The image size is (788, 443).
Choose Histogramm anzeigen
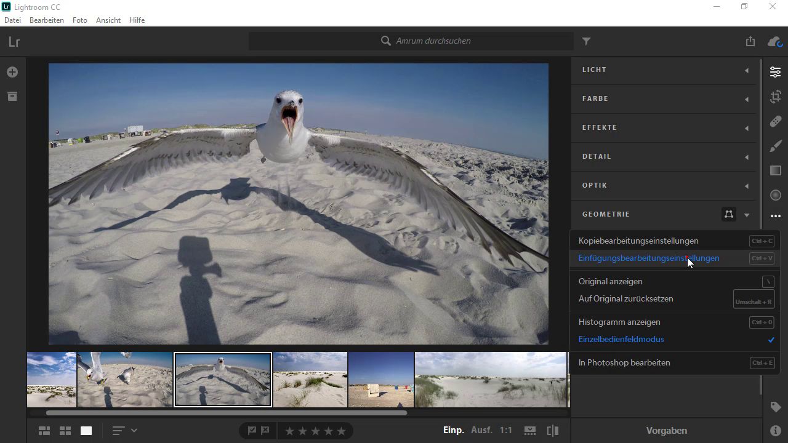pos(675,322)
